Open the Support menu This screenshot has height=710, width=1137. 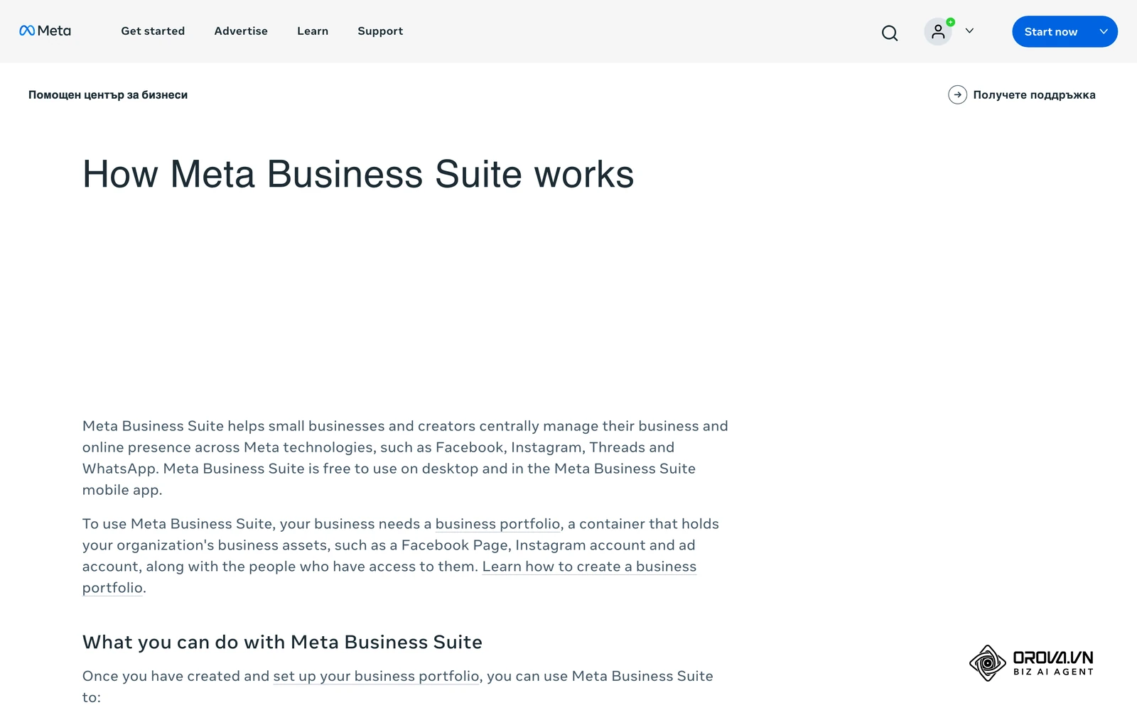point(380,31)
